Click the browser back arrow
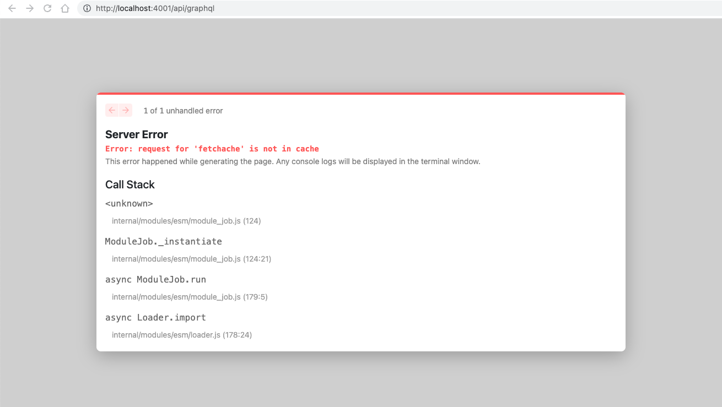 tap(12, 8)
